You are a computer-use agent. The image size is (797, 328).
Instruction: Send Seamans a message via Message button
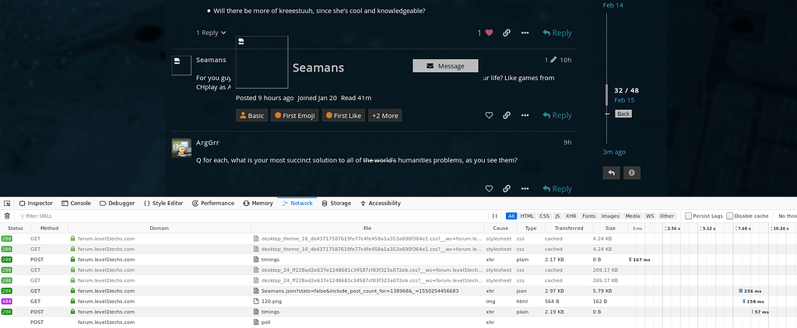pos(445,66)
